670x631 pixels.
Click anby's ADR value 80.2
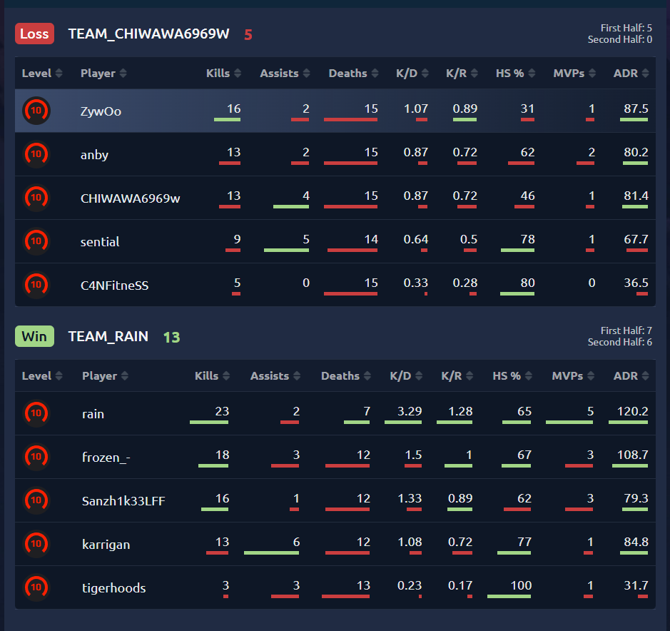point(636,152)
